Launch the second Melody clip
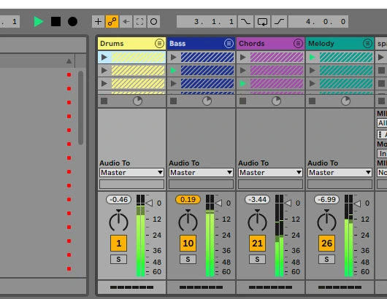 [313, 71]
